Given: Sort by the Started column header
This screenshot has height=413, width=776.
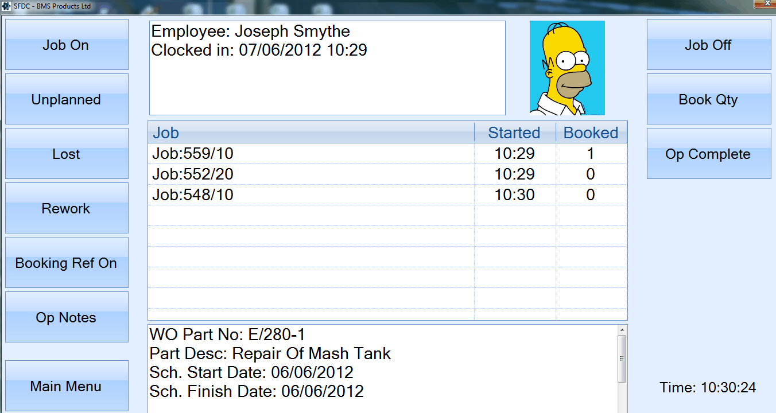Looking at the screenshot, I should [515, 133].
